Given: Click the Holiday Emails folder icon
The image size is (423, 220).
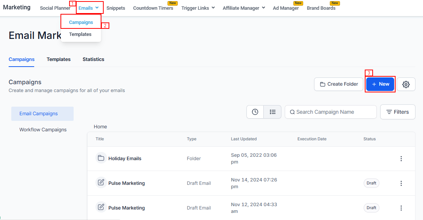Looking at the screenshot, I should pyautogui.click(x=101, y=158).
